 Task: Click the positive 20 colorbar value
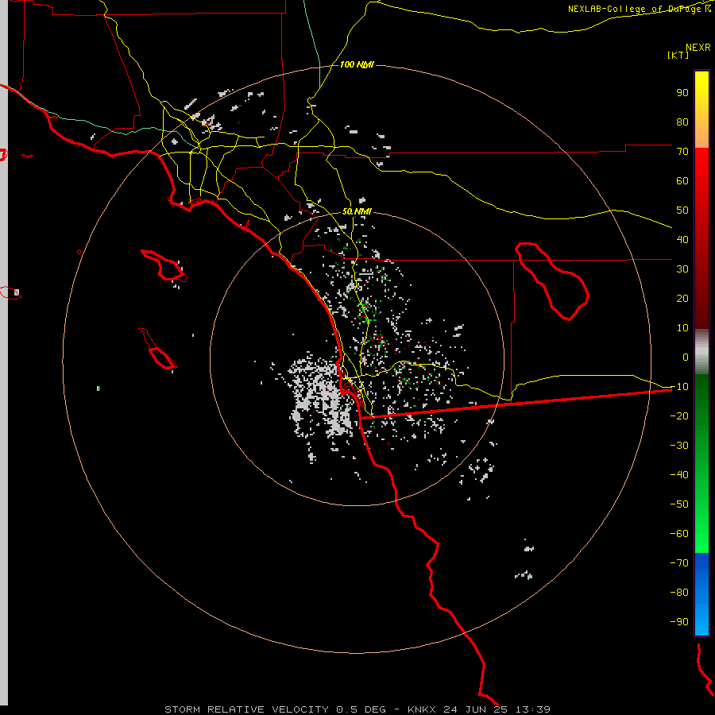682,298
